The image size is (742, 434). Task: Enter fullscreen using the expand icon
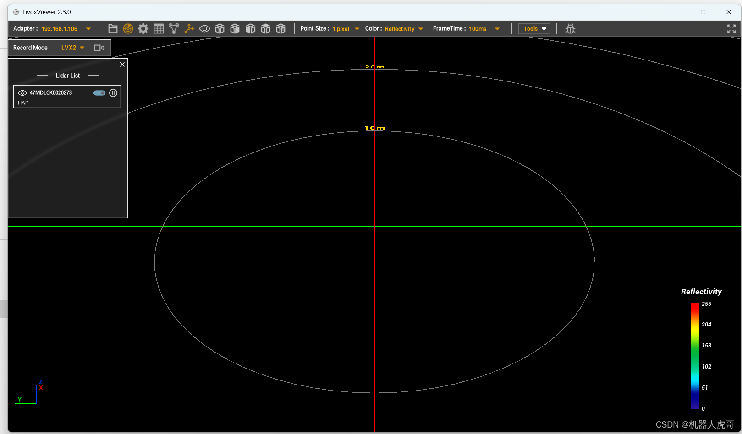click(x=731, y=29)
